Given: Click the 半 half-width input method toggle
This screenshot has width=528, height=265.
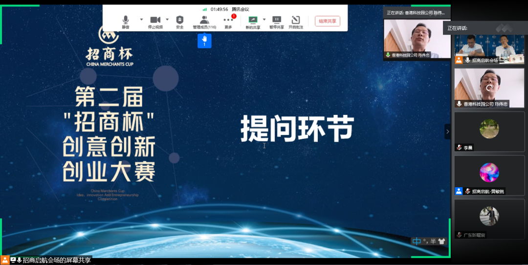Looking at the screenshot, I should 433,241.
